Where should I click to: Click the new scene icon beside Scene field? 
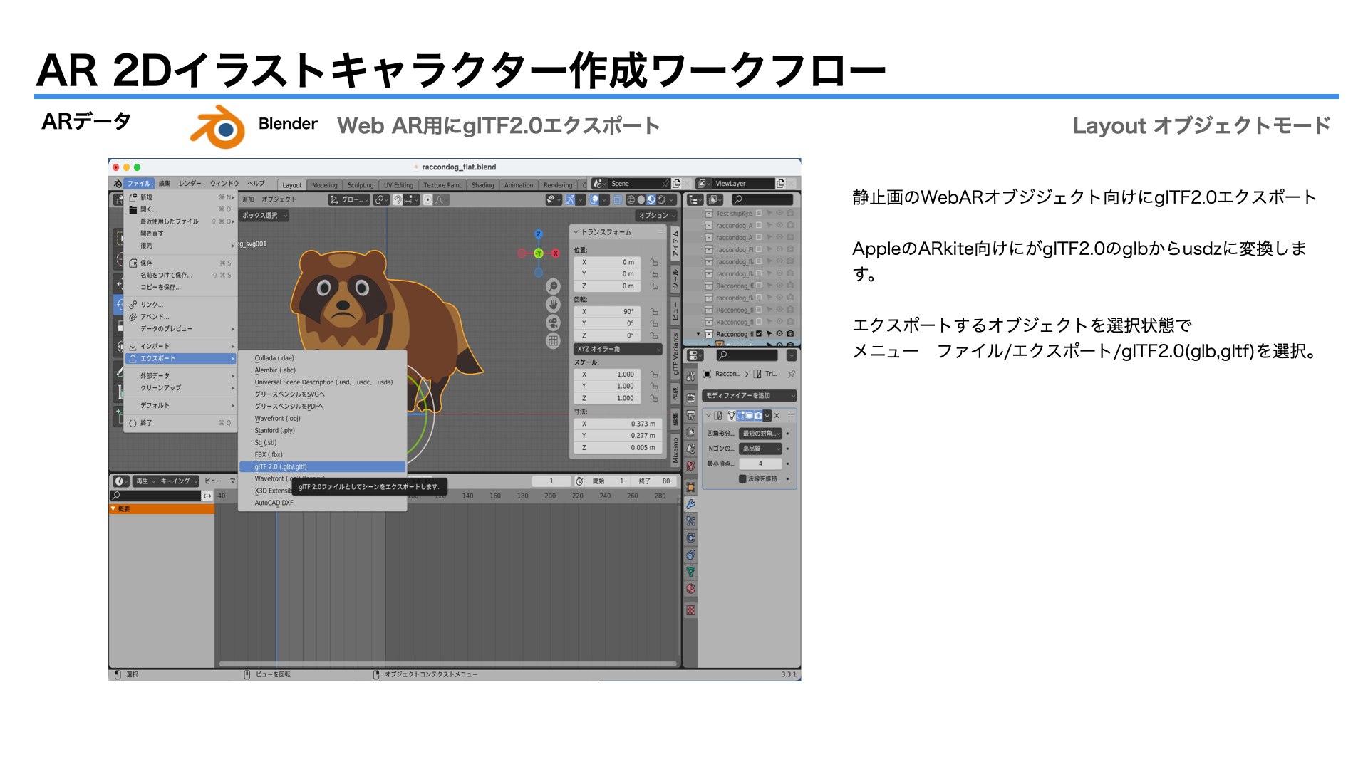point(677,184)
